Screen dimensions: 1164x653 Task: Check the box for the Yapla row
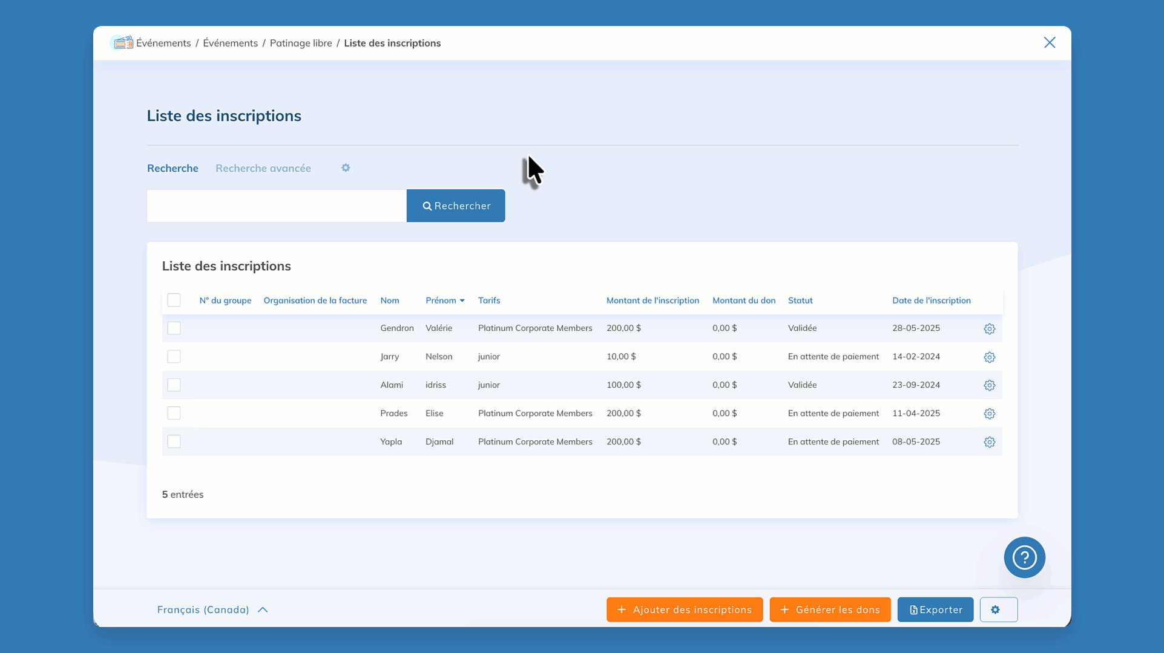pyautogui.click(x=174, y=442)
